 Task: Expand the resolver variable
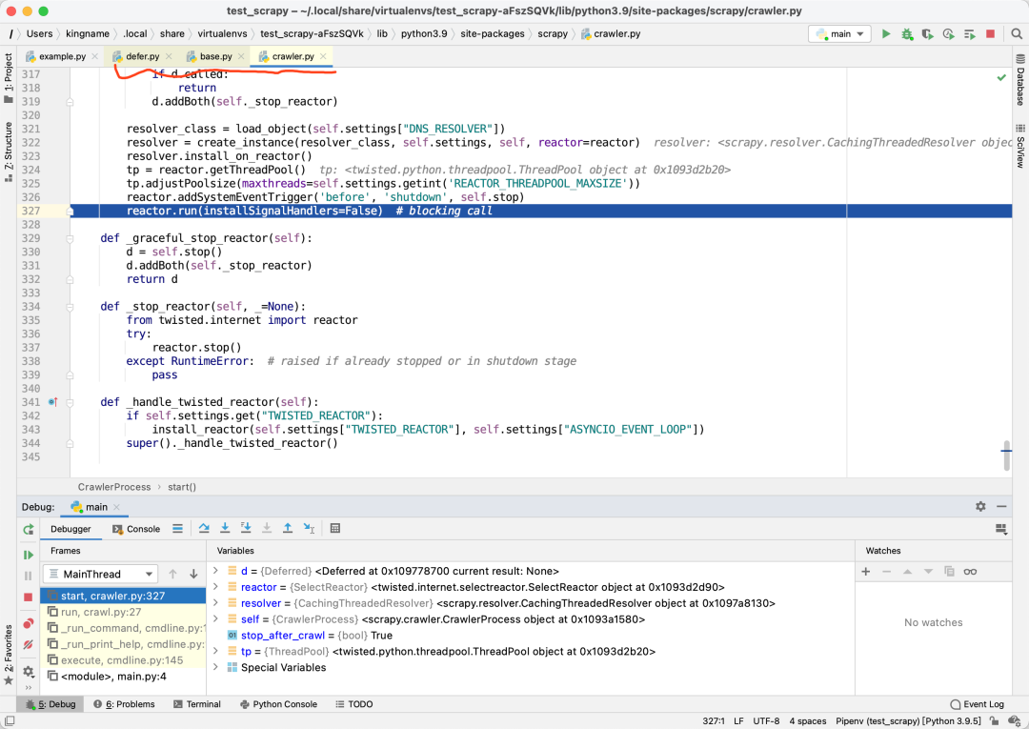tap(215, 603)
